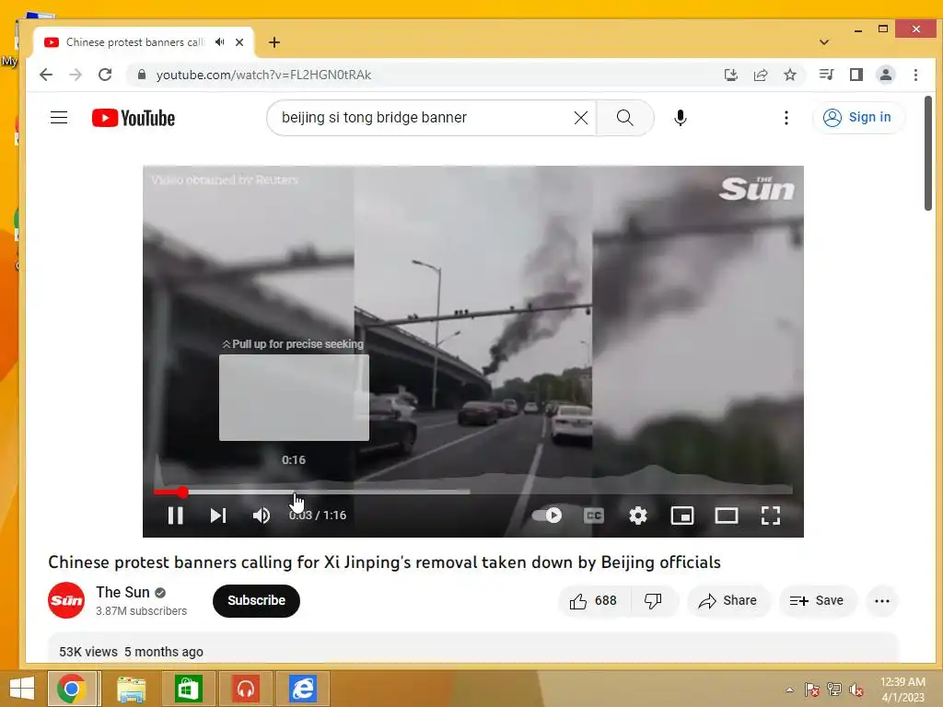Dislike the video
Viewport: 943px width, 707px height.
coord(653,600)
